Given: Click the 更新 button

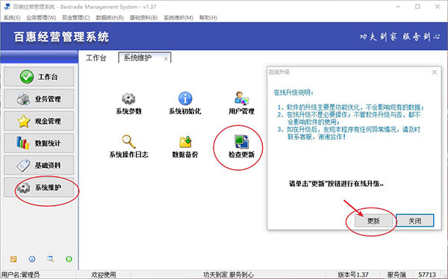Looking at the screenshot, I should 374,221.
